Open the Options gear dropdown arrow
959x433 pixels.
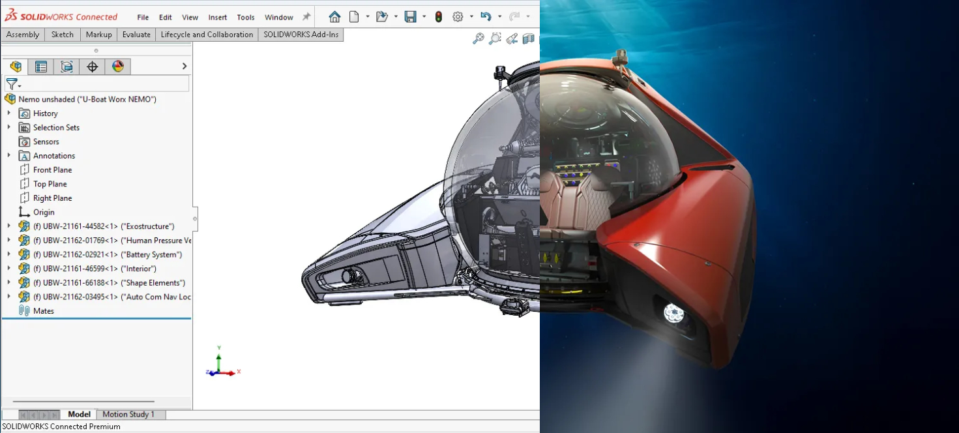pos(471,17)
